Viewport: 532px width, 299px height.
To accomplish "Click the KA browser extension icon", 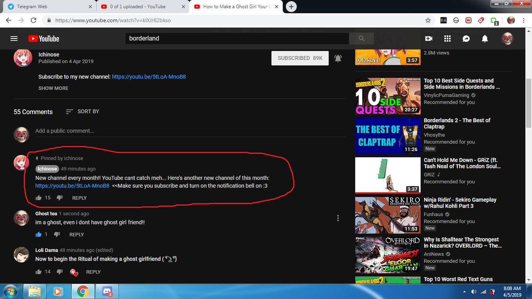I will click(x=443, y=20).
